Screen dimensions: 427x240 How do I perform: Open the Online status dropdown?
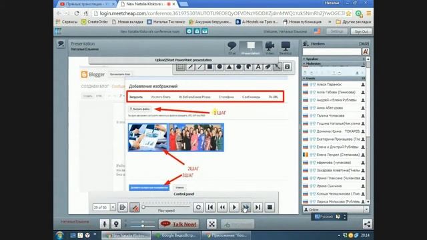[366, 209]
